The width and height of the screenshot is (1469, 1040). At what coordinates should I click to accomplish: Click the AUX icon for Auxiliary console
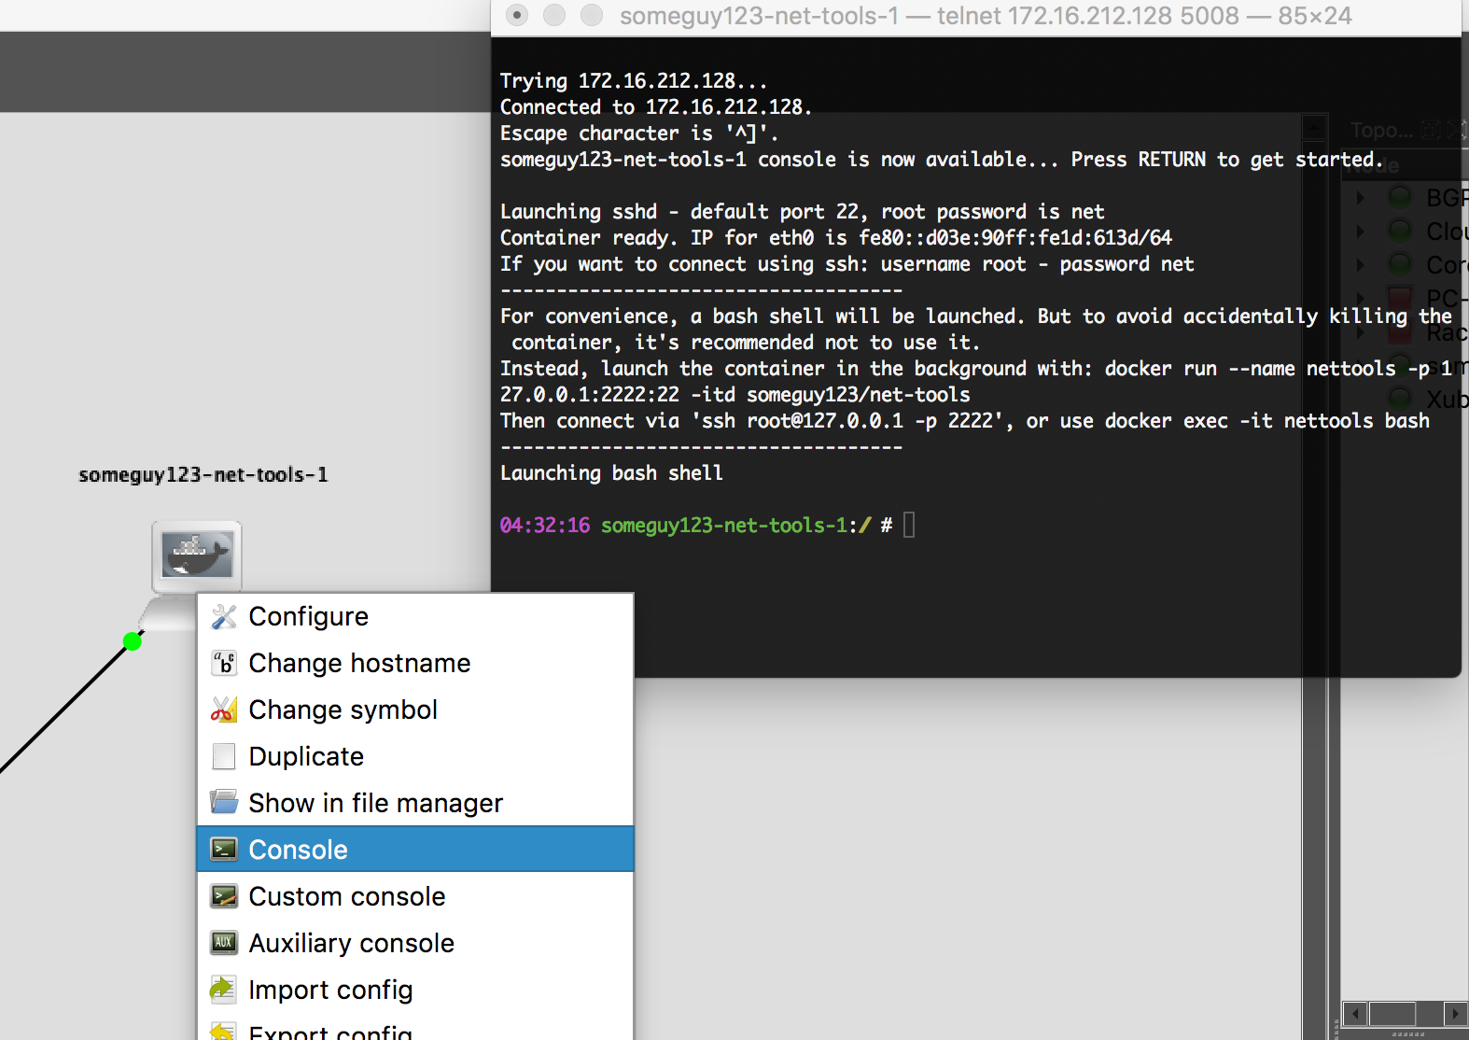click(x=224, y=942)
